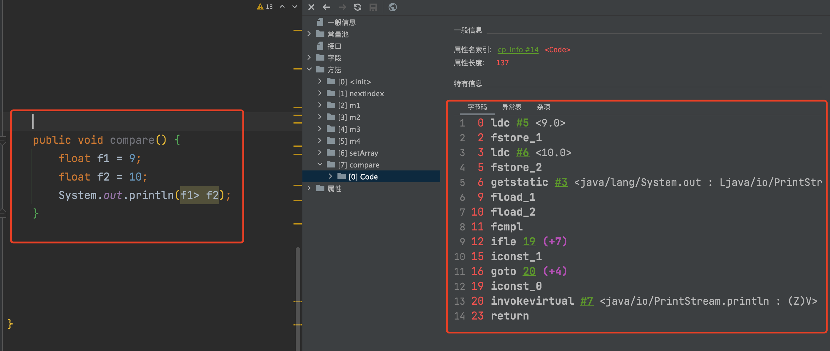Image resolution: width=830 pixels, height=351 pixels.
Task: Expand the 属性 folder
Action: pyautogui.click(x=309, y=188)
